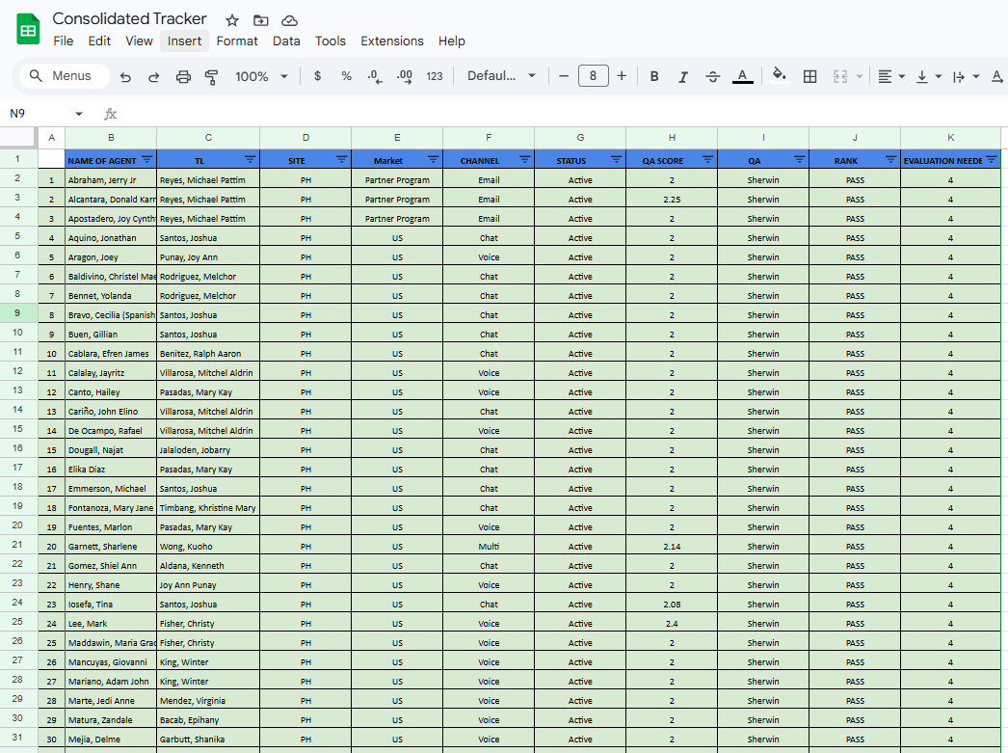This screenshot has width=1008, height=753.
Task: Increase decimal places
Action: click(405, 76)
